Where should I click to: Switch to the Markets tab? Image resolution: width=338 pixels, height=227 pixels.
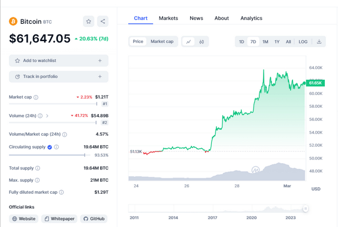[x=168, y=18]
